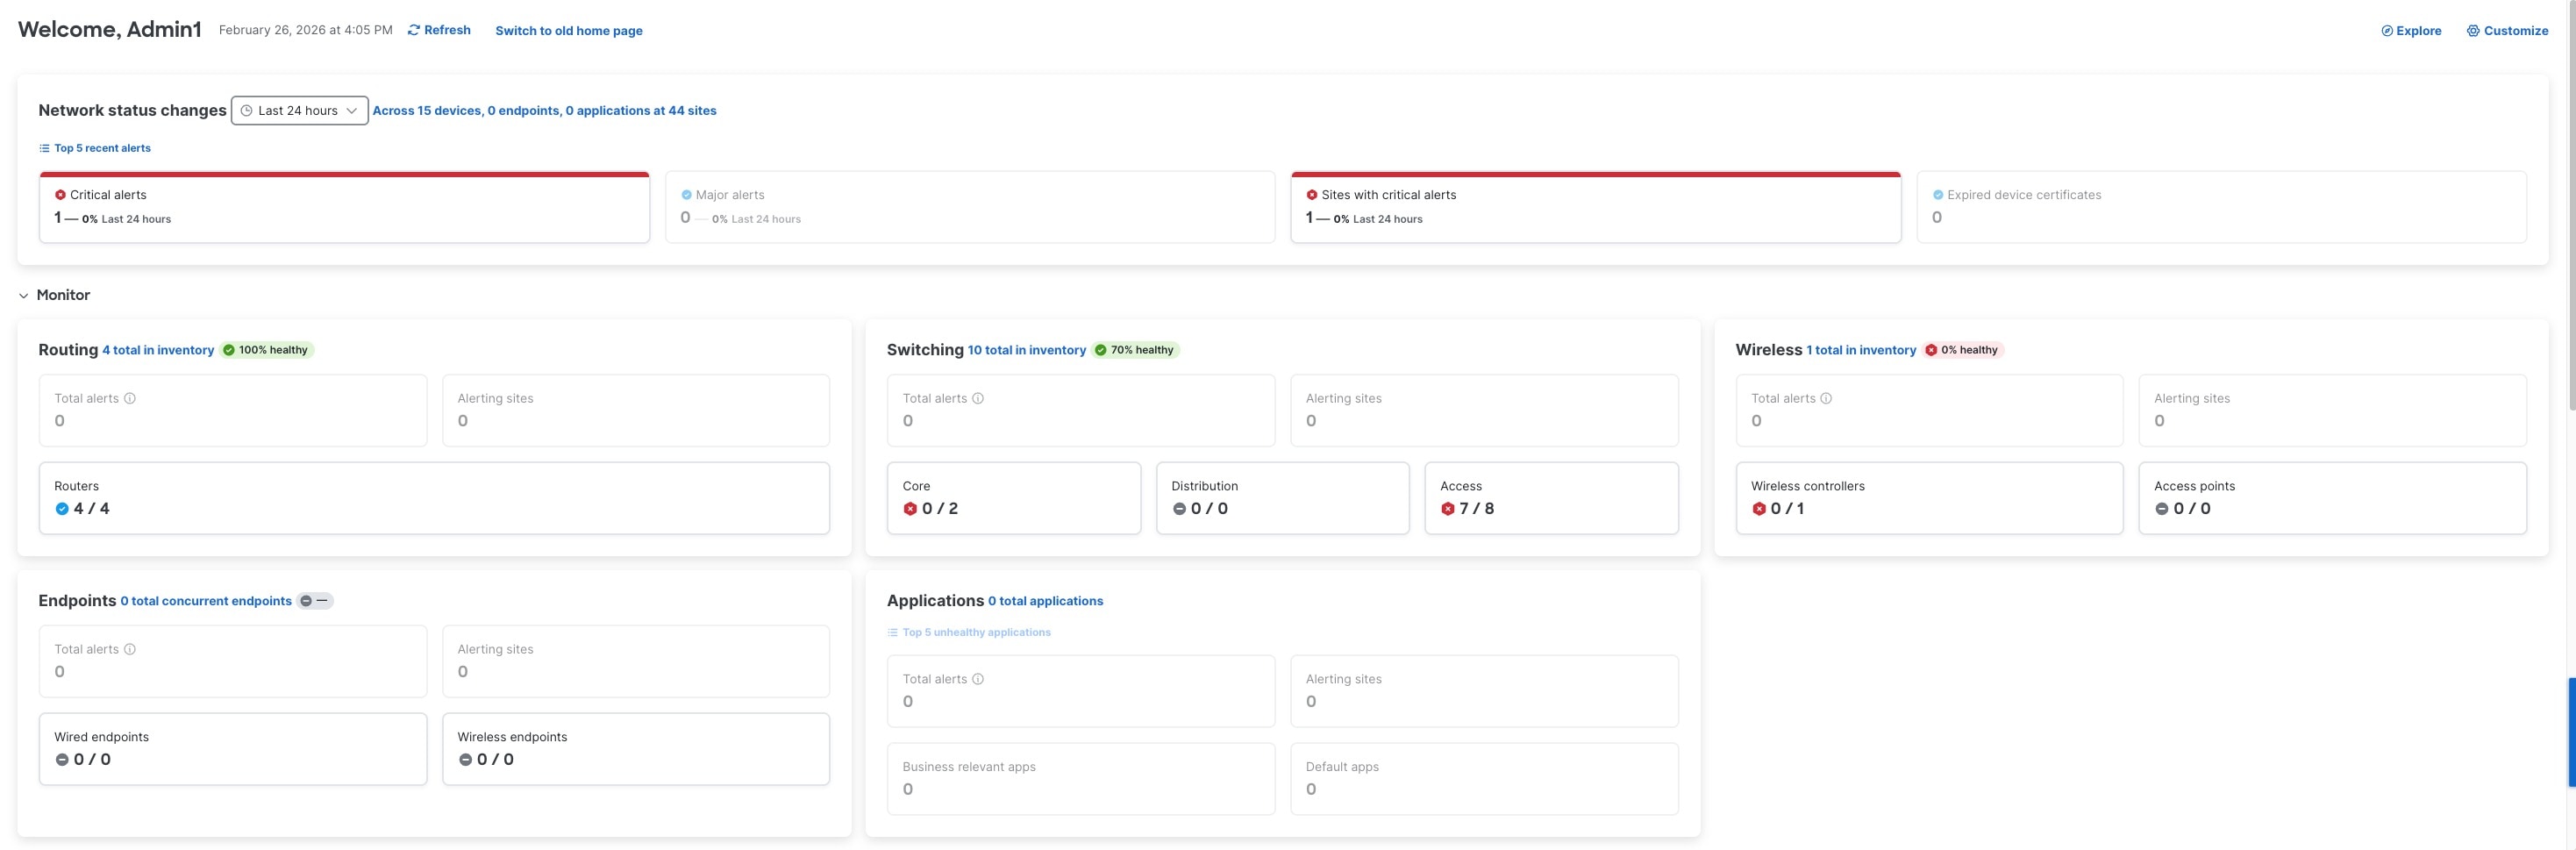Open Top 5 unhealthy applications link

(976, 632)
